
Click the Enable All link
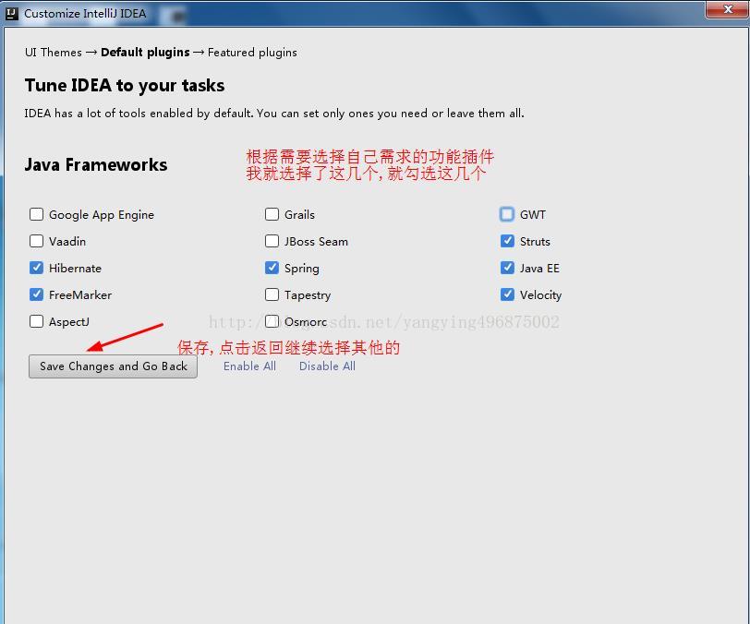249,366
